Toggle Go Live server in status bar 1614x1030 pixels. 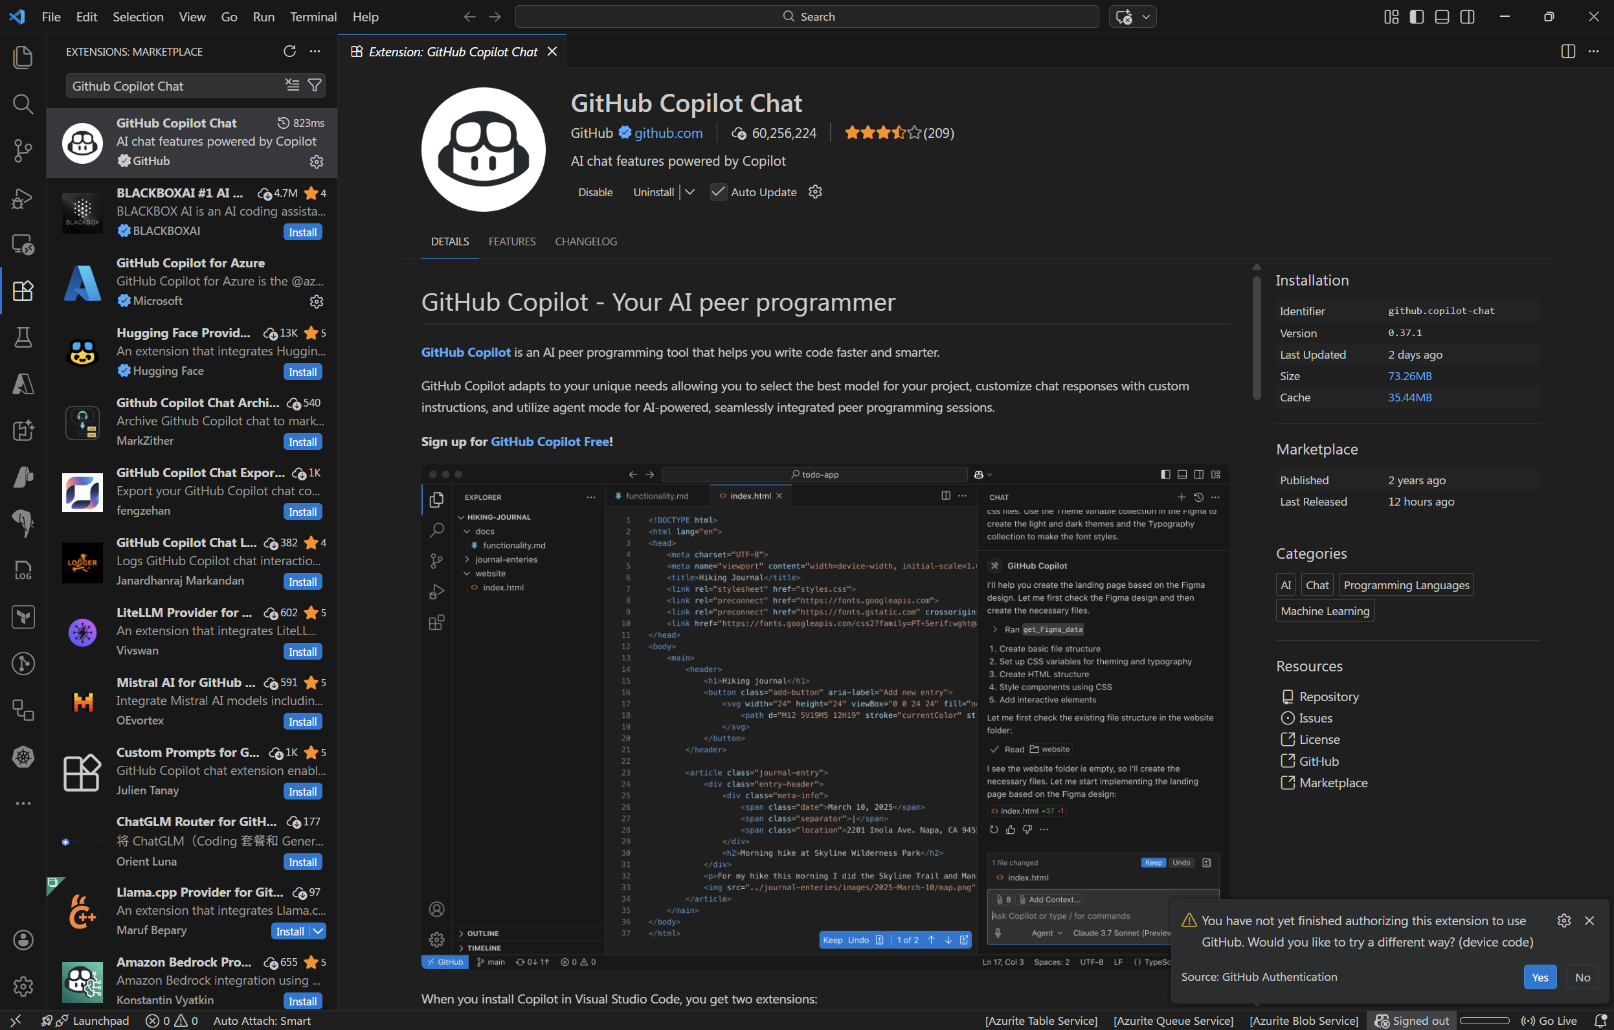pos(1549,1021)
